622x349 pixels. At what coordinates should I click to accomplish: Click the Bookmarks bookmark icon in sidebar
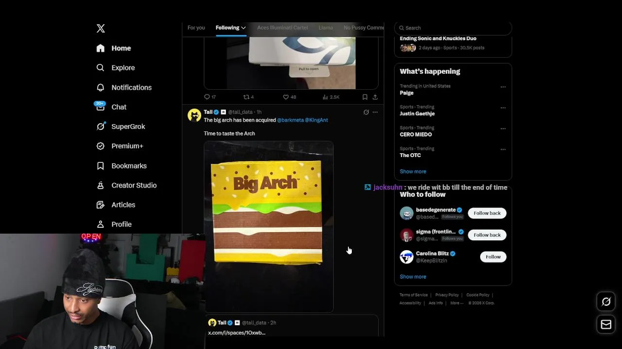pyautogui.click(x=101, y=166)
